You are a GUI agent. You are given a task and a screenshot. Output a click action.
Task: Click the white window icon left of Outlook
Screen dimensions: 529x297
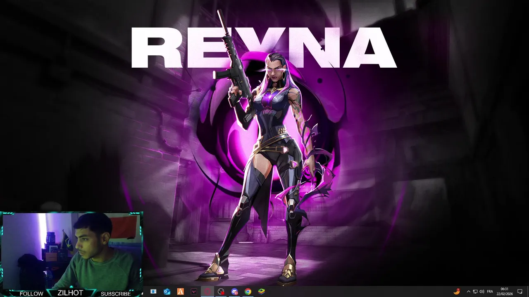[153, 292]
